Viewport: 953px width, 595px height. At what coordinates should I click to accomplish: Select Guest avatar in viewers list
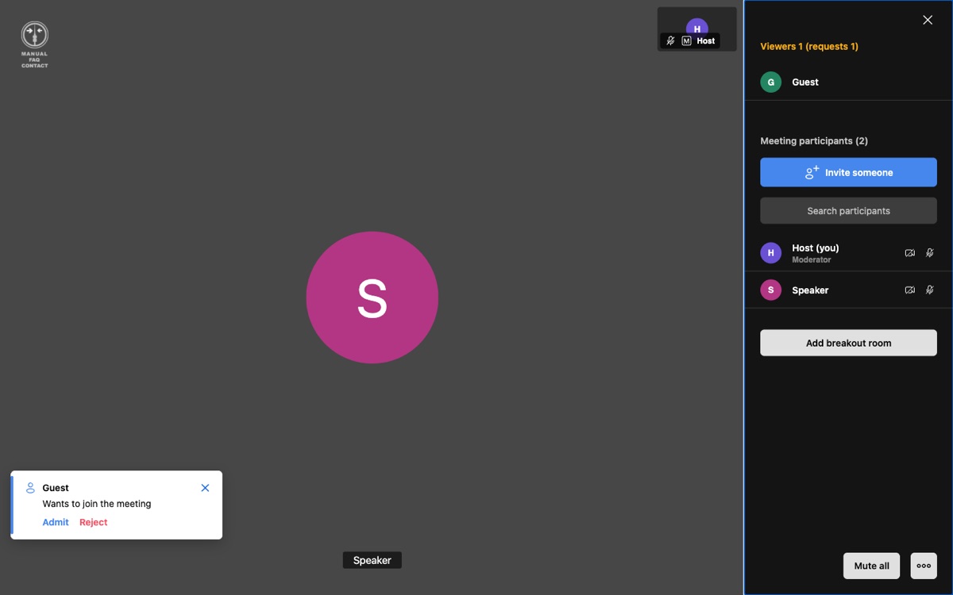click(770, 83)
